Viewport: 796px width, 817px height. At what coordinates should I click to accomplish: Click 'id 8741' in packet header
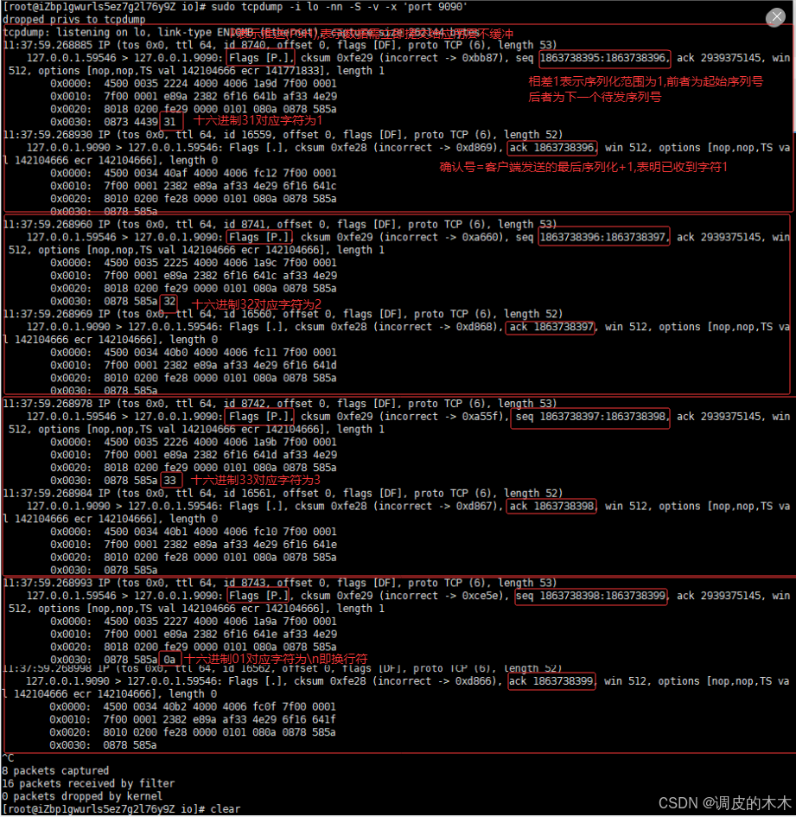click(x=244, y=224)
